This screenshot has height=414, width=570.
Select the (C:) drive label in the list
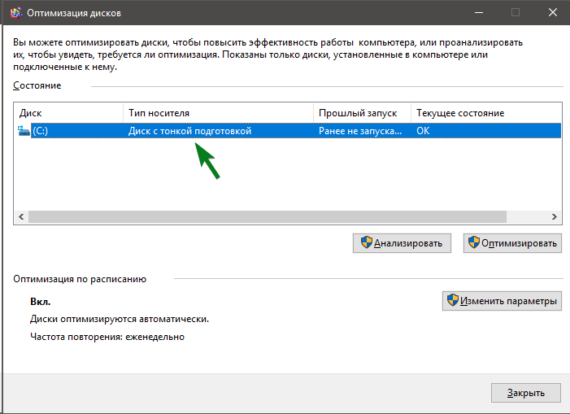pyautogui.click(x=40, y=131)
